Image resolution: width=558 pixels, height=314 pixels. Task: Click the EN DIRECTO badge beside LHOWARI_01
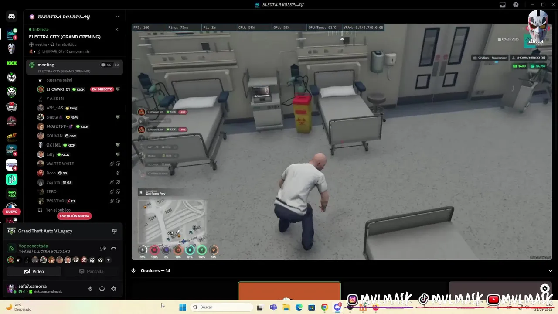[102, 89]
